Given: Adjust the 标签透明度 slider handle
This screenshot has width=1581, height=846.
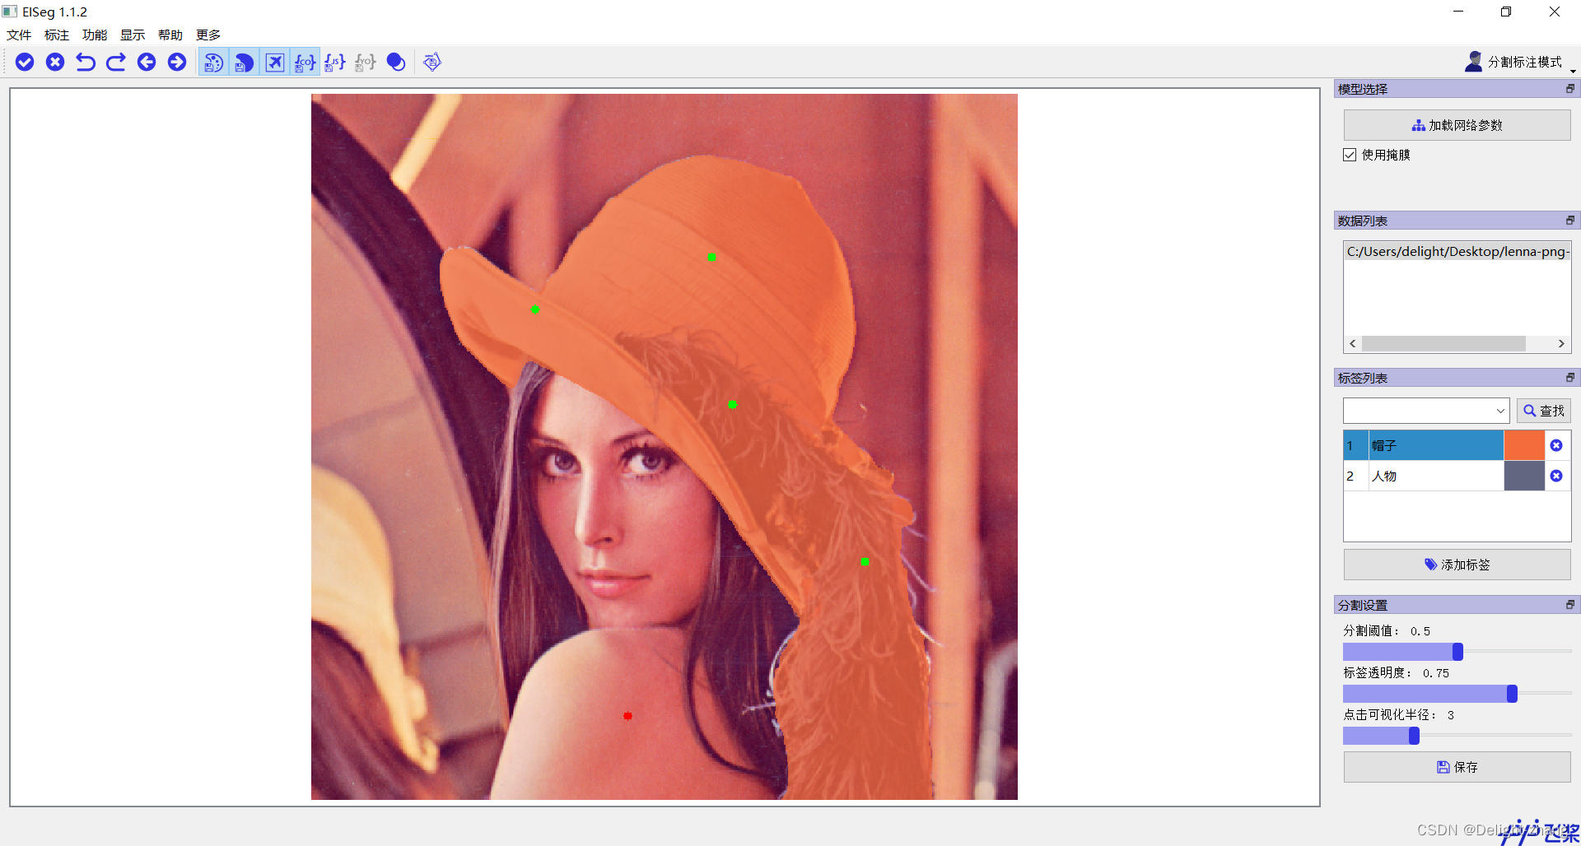Looking at the screenshot, I should [x=1512, y=694].
